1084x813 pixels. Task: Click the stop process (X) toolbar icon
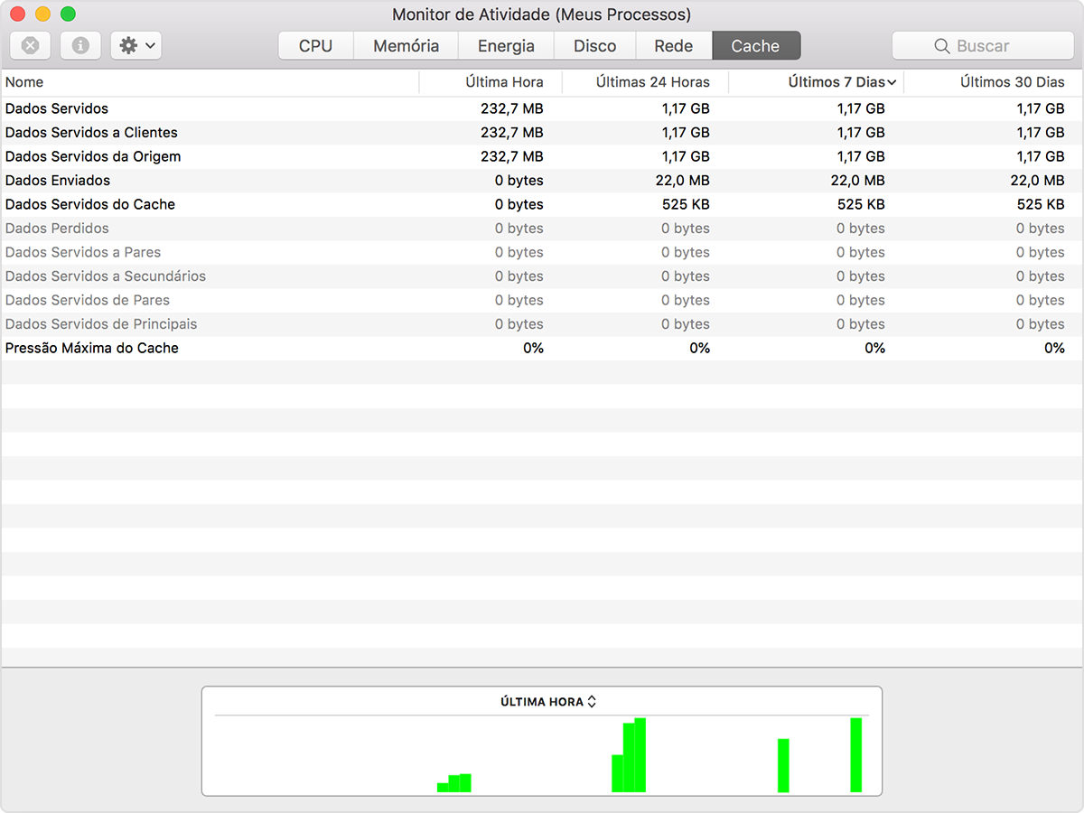click(30, 45)
